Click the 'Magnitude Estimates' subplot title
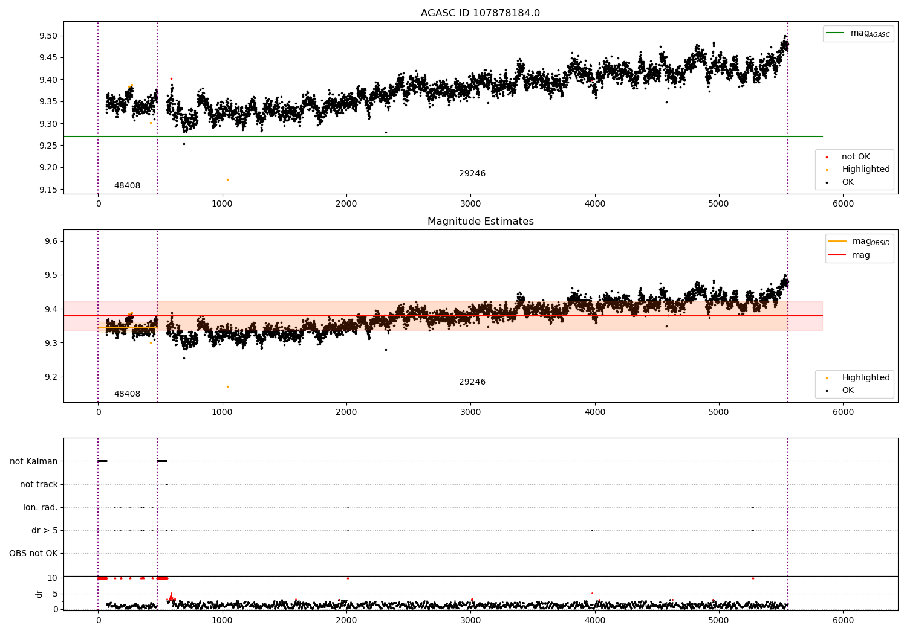The image size is (907, 634). [480, 222]
